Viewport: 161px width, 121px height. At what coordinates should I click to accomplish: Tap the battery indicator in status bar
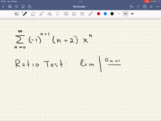tap(158, 1)
